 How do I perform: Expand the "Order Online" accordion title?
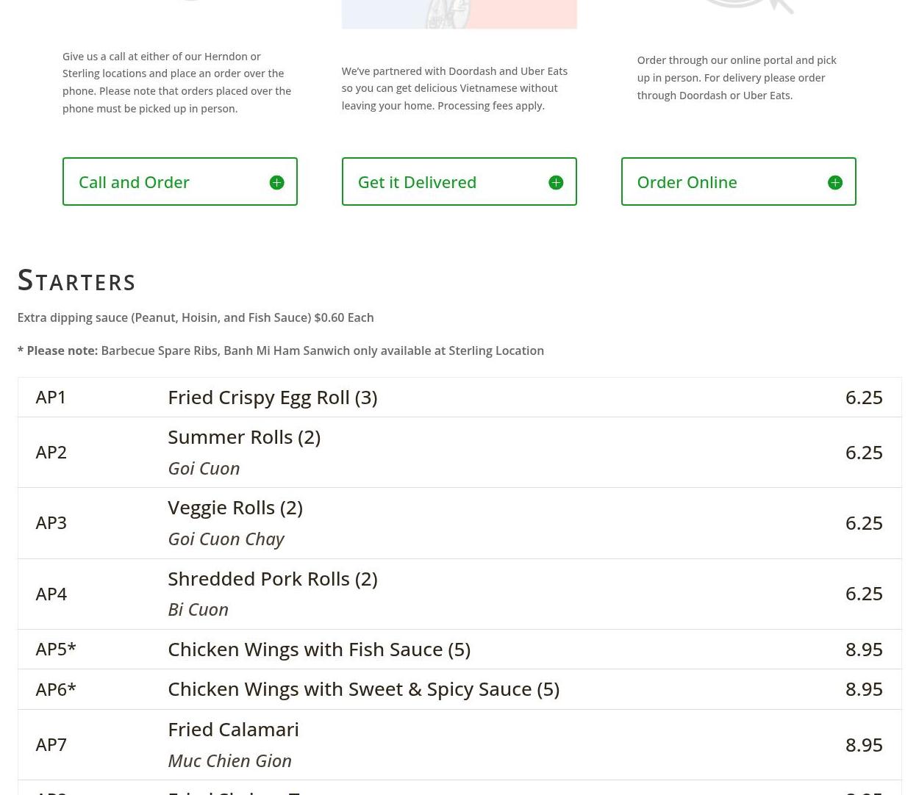click(687, 181)
